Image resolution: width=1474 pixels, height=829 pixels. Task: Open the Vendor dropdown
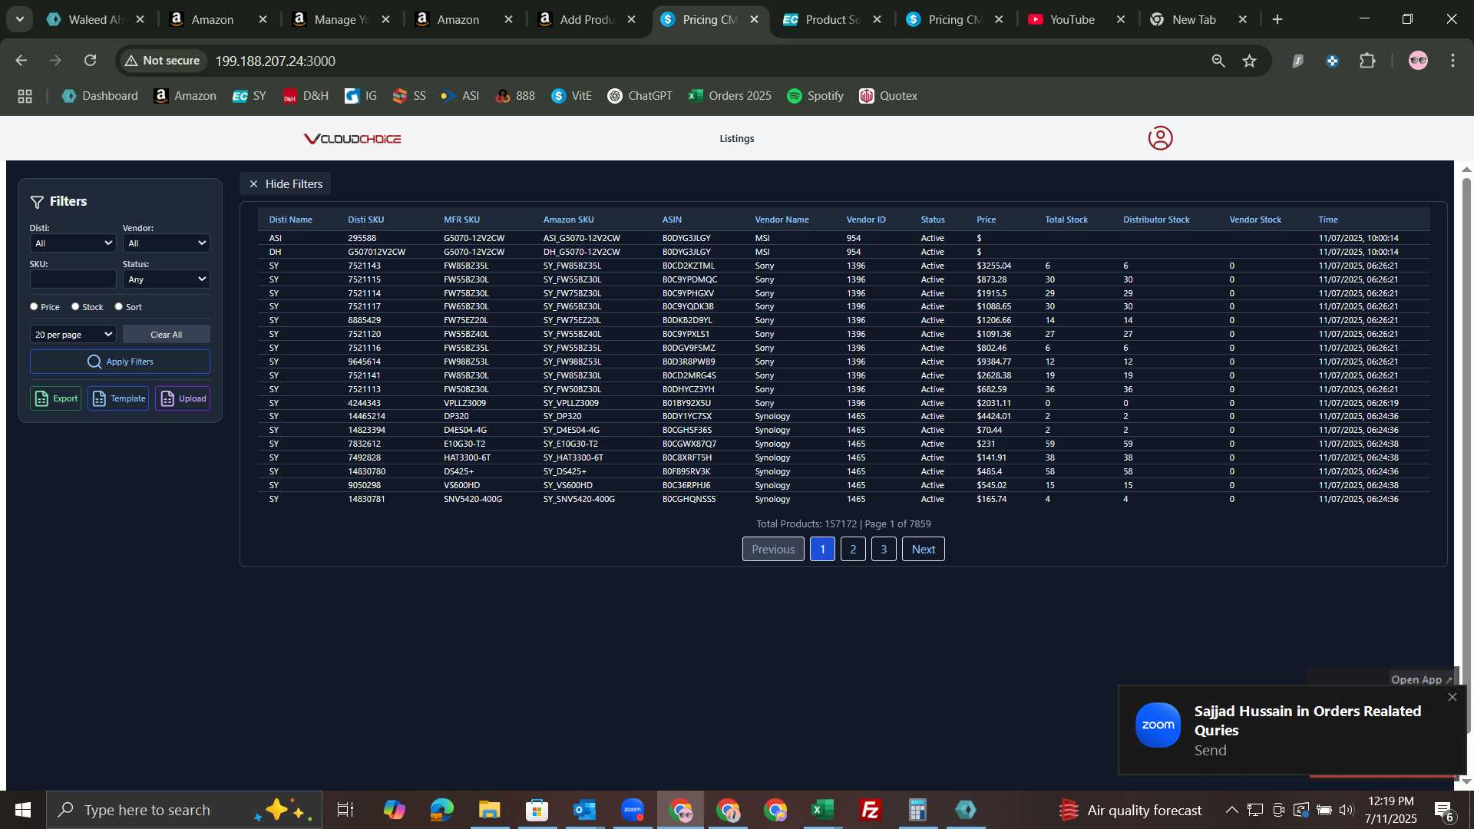coord(166,243)
